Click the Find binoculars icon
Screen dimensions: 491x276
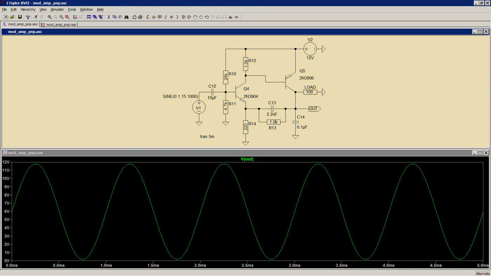126,17
